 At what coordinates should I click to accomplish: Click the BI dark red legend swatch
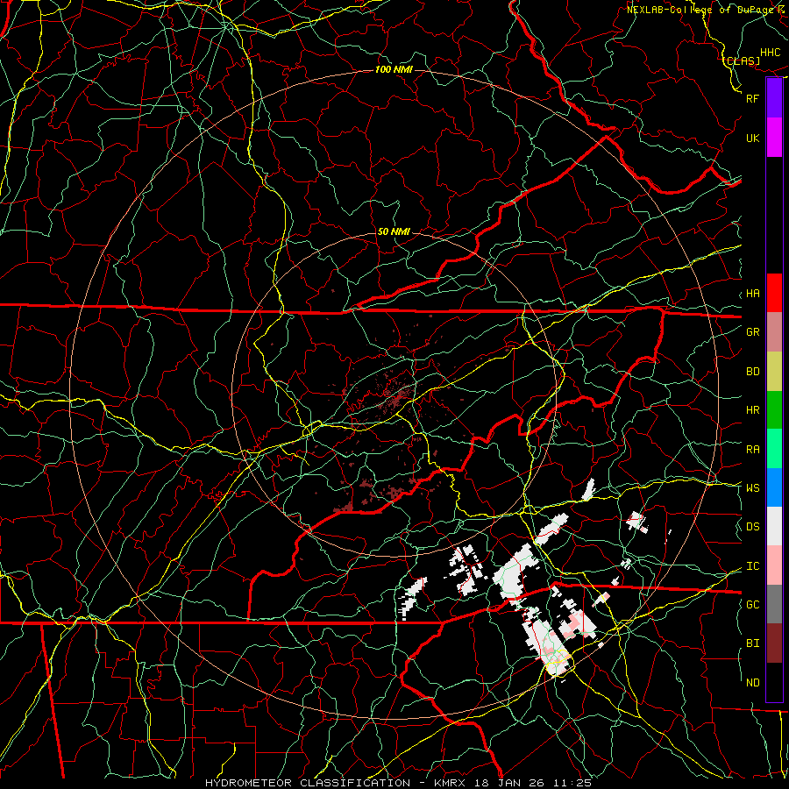pyautogui.click(x=774, y=643)
